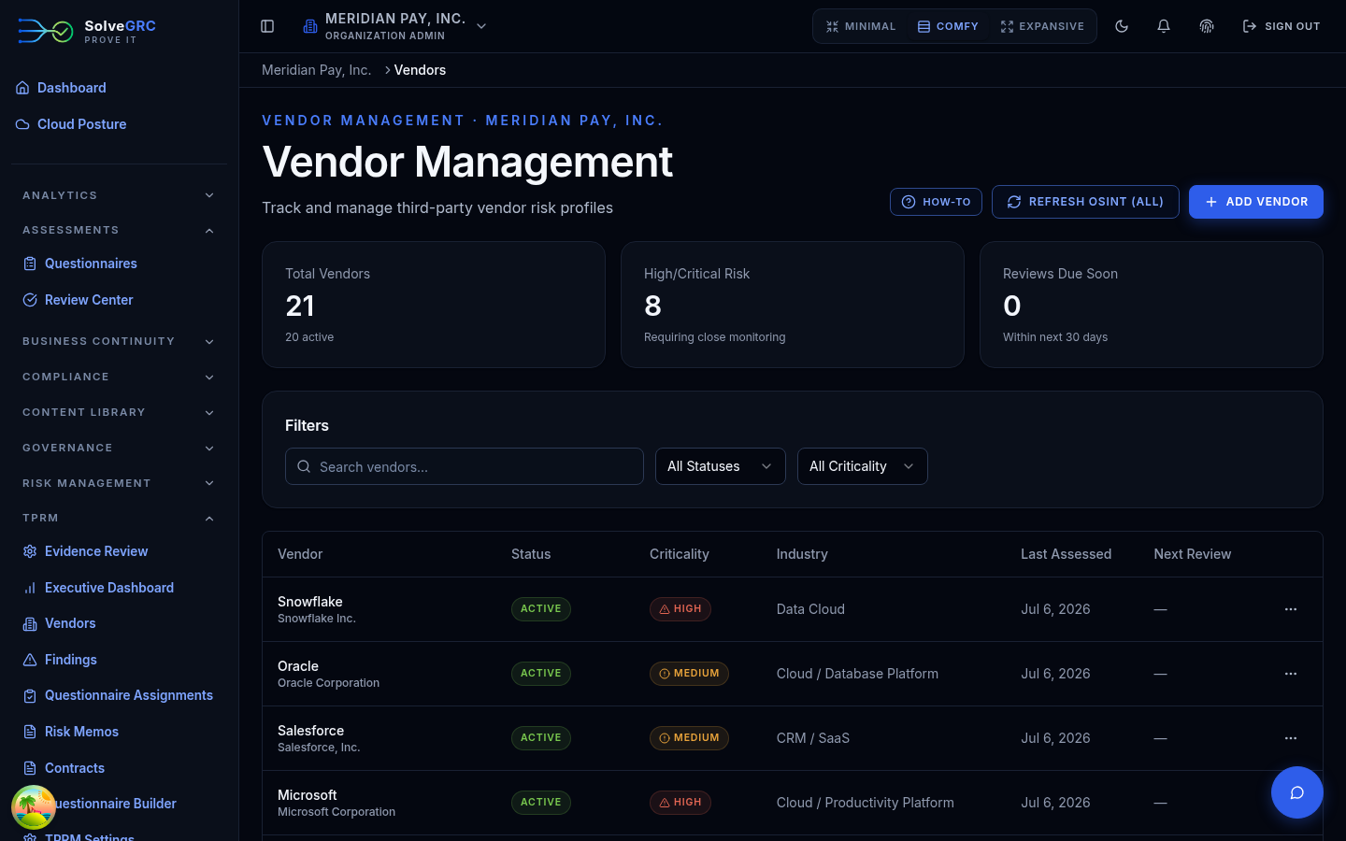
Task: Open the All Criticality dropdown
Action: tap(863, 466)
